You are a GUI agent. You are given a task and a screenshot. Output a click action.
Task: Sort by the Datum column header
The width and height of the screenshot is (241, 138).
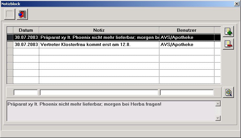click(26, 30)
